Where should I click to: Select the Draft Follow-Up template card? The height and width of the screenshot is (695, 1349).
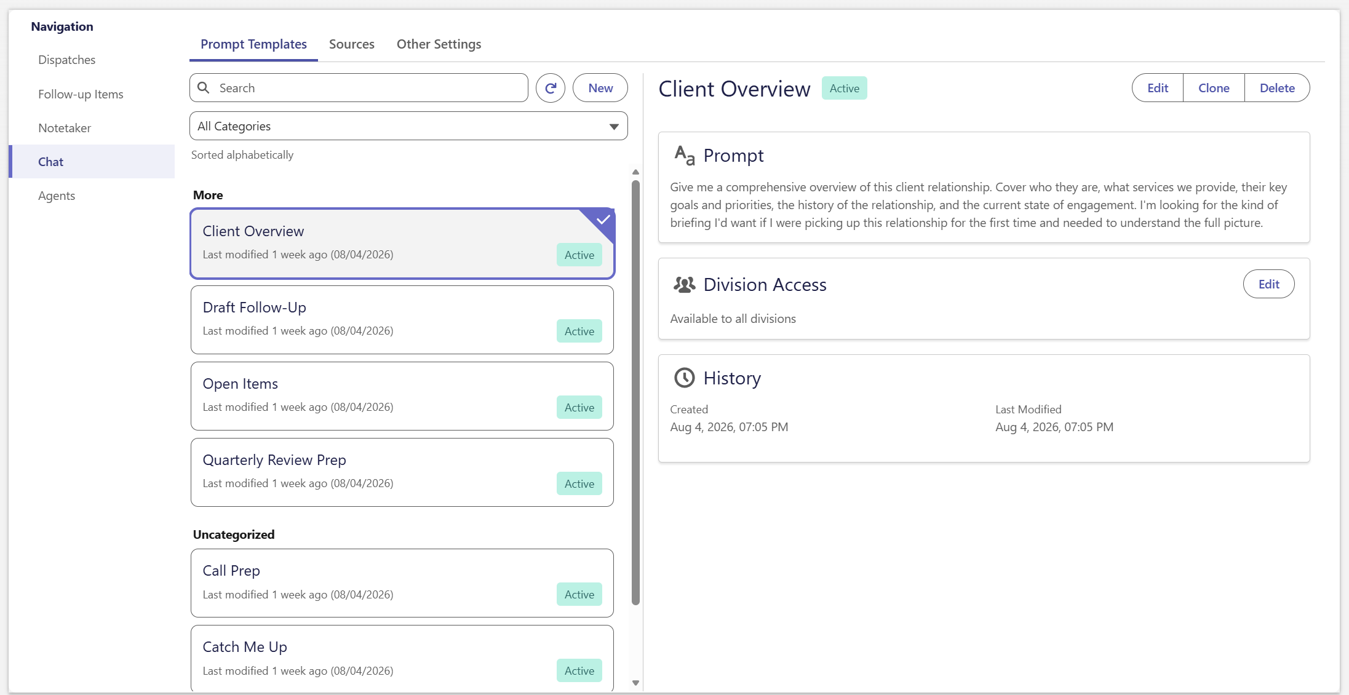coord(402,320)
